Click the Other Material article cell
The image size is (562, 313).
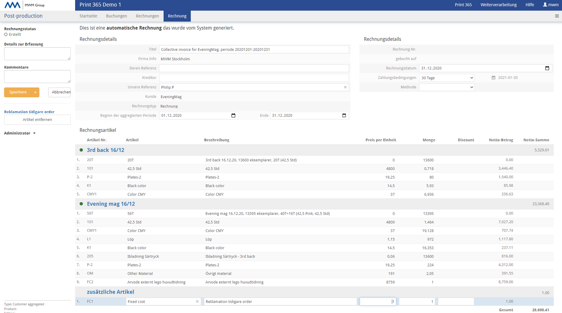tap(140, 273)
